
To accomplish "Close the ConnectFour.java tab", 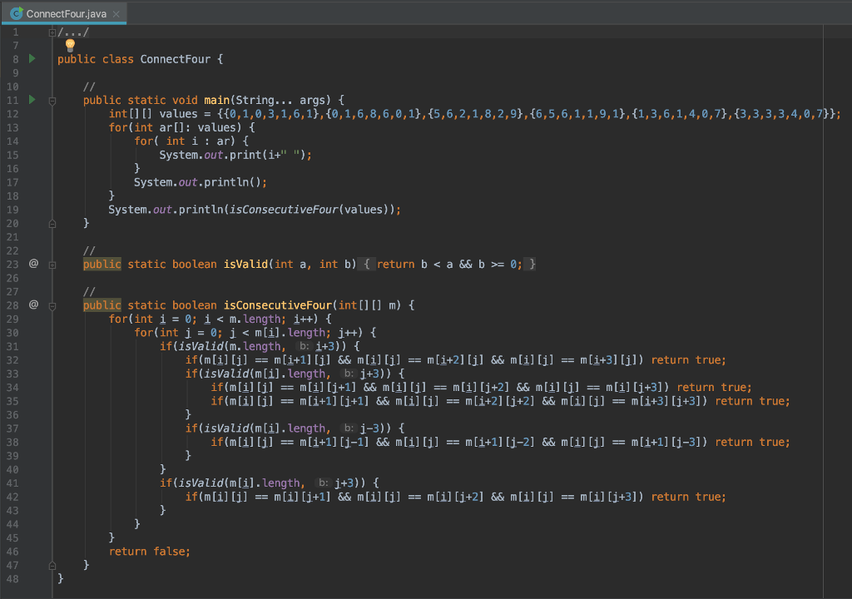I will [116, 14].
